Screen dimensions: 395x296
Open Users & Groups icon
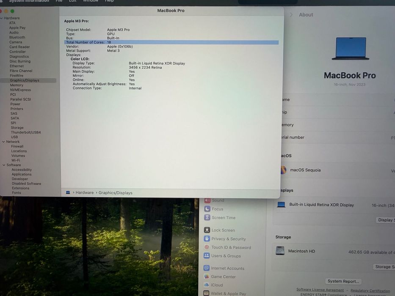pyautogui.click(x=207, y=255)
